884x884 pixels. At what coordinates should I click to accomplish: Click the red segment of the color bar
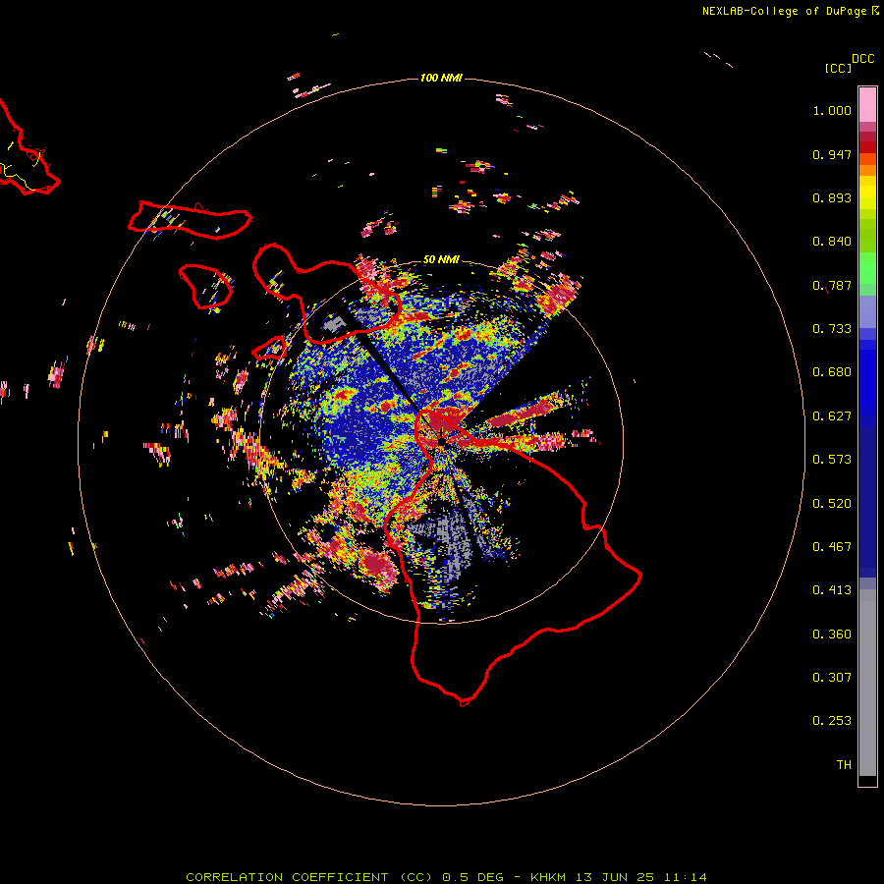(867, 147)
